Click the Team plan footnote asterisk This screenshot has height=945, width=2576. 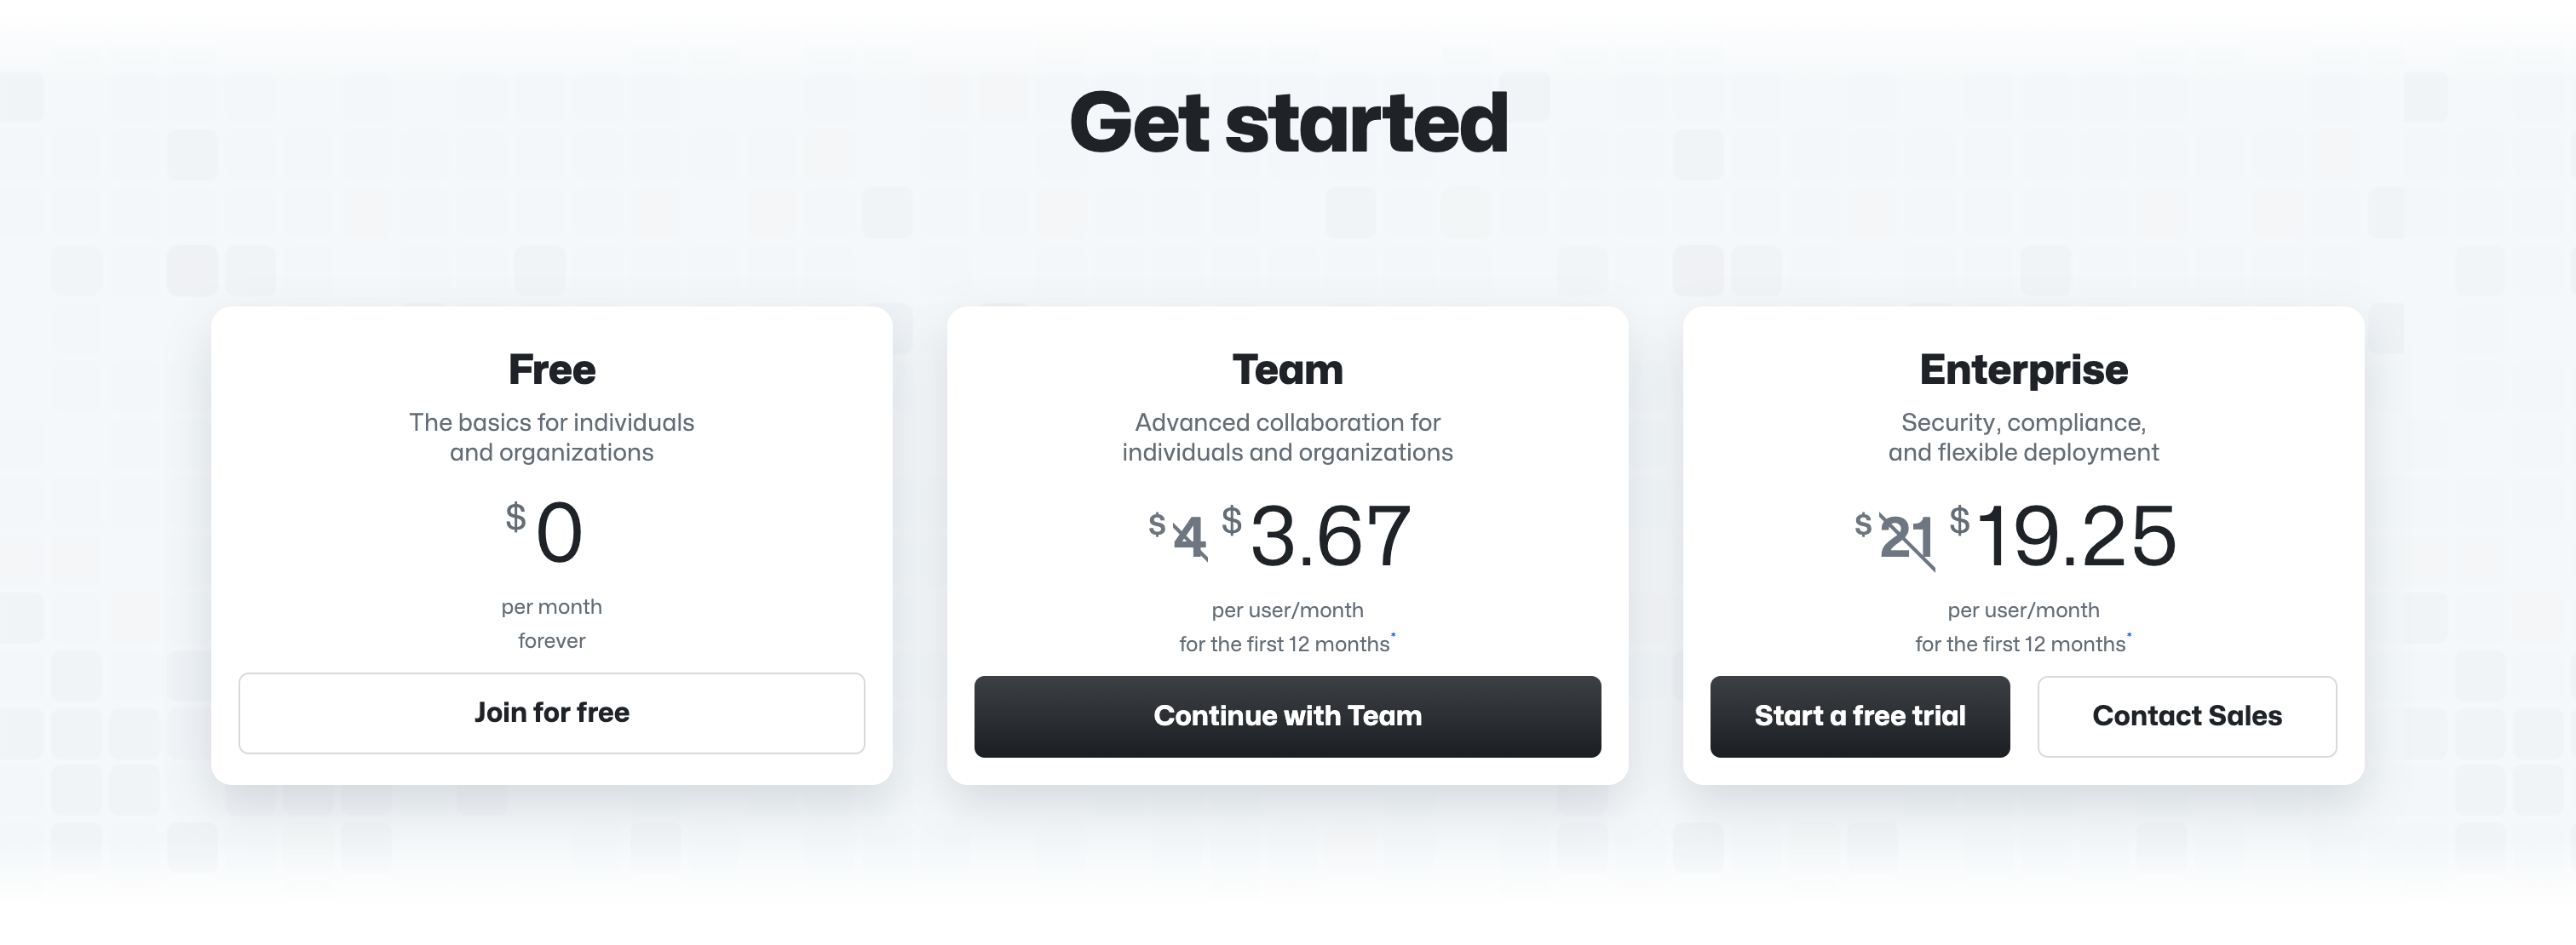point(1393,635)
